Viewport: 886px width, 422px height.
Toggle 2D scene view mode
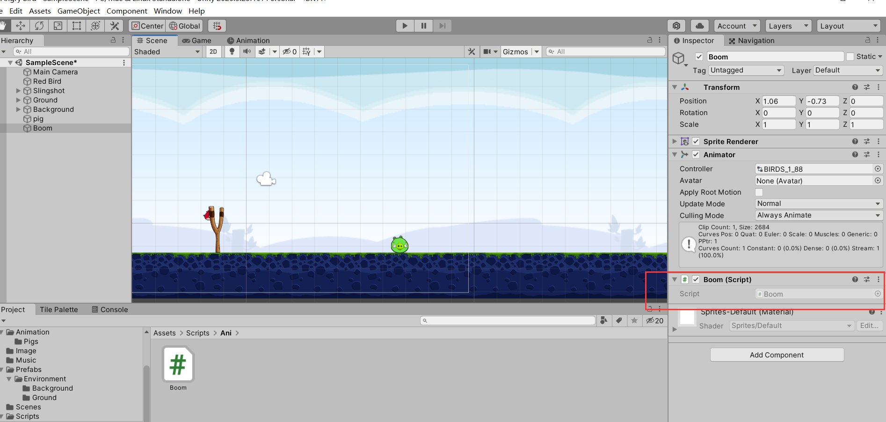(x=213, y=51)
